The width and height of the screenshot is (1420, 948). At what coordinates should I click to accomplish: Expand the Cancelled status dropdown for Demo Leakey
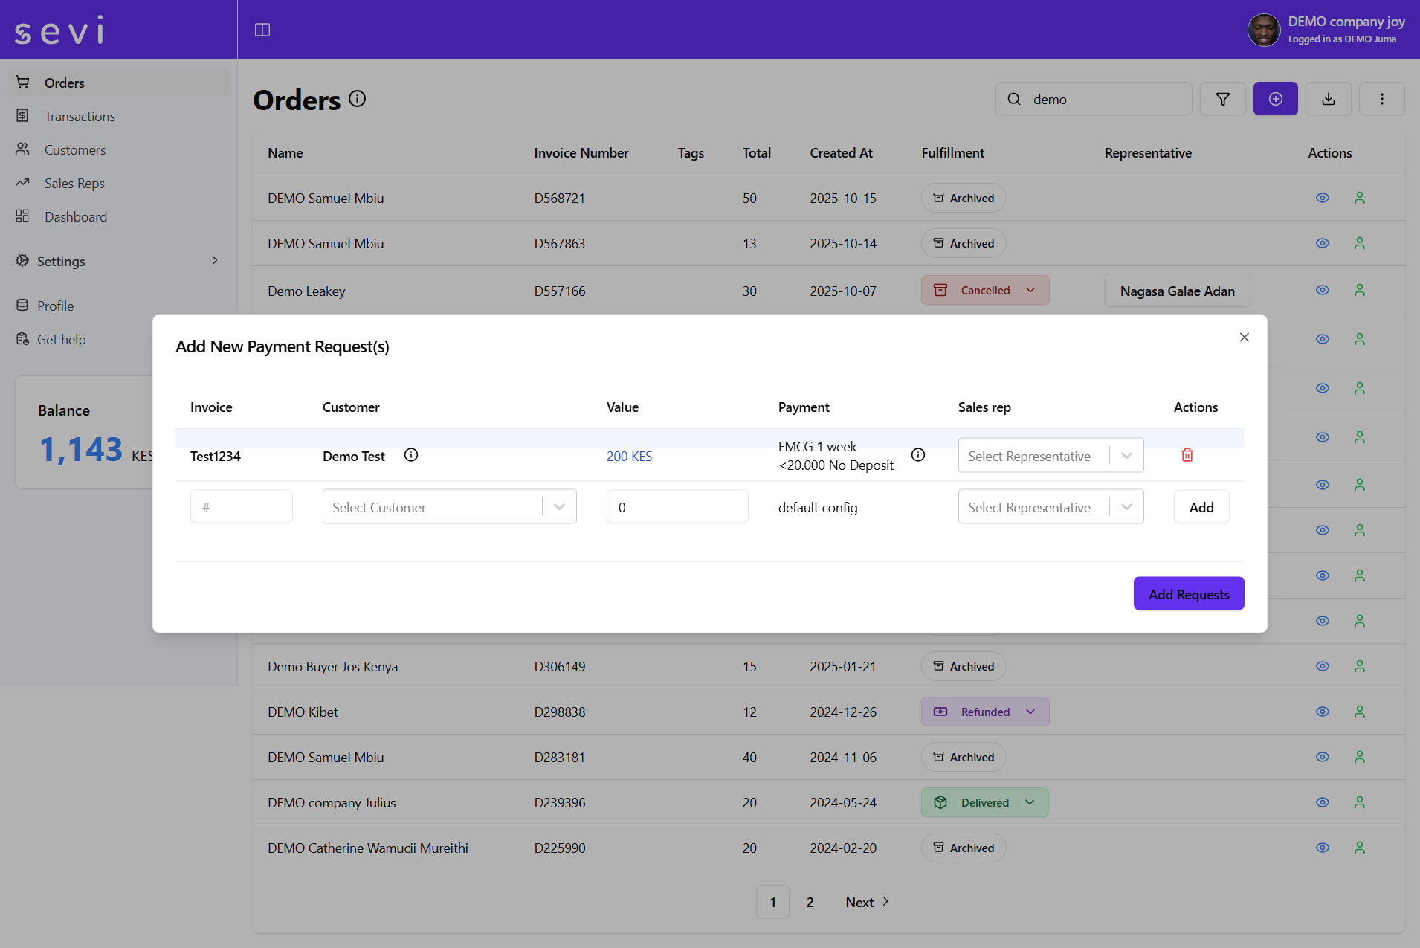point(1030,290)
